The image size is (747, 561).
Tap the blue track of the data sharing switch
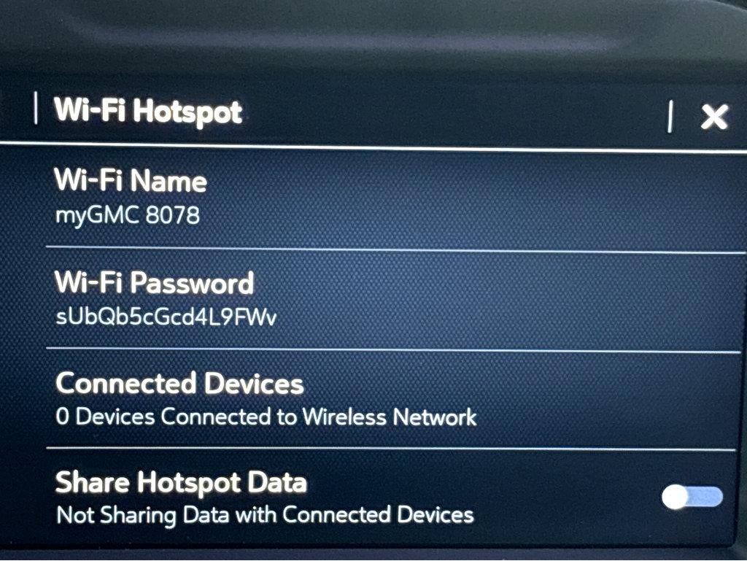click(706, 497)
